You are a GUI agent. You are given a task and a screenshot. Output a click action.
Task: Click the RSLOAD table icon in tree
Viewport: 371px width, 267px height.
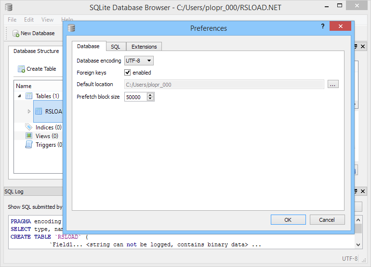click(39, 111)
